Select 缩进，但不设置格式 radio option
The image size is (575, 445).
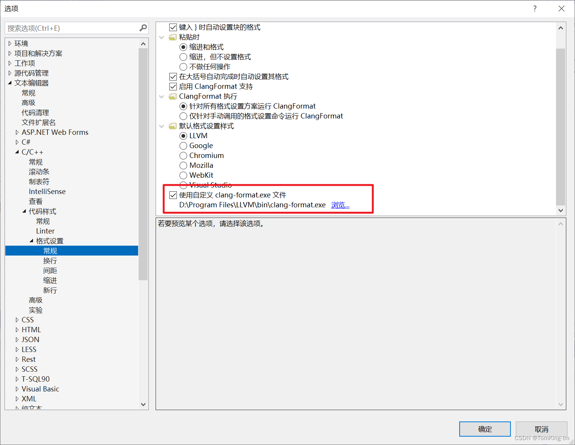point(183,57)
